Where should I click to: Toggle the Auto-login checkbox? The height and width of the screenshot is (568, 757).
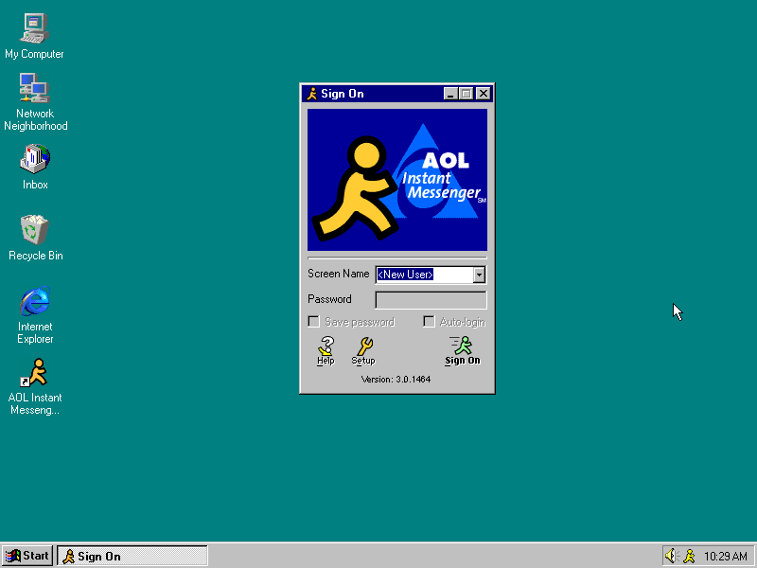pyautogui.click(x=429, y=322)
